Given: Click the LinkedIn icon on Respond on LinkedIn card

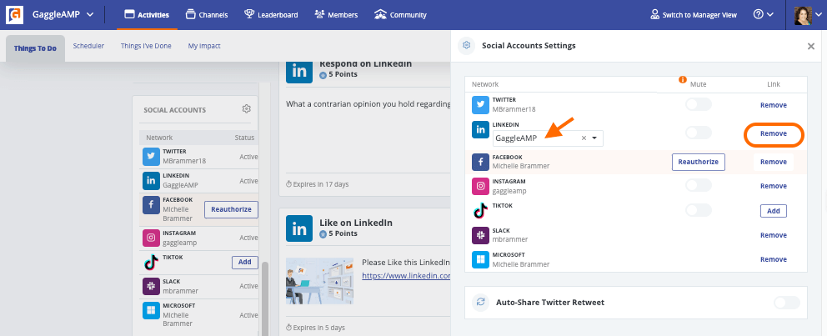Looking at the screenshot, I should [x=299, y=71].
